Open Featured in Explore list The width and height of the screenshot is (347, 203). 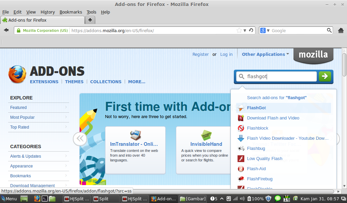click(39, 108)
